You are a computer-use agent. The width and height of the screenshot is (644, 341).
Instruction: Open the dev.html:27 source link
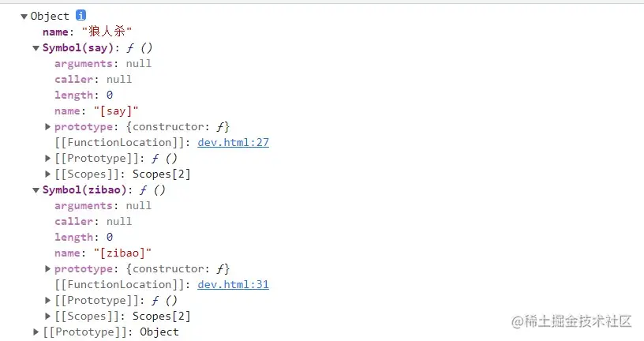point(233,143)
